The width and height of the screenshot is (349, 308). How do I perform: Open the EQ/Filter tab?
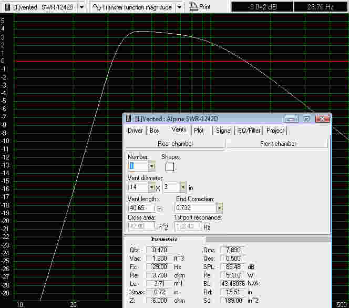coord(249,131)
